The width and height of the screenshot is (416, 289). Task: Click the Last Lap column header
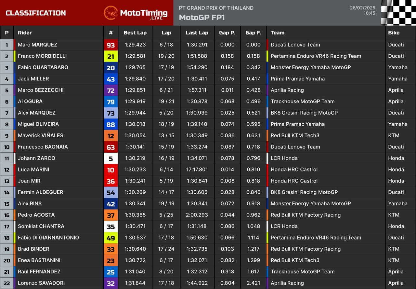tap(197, 33)
